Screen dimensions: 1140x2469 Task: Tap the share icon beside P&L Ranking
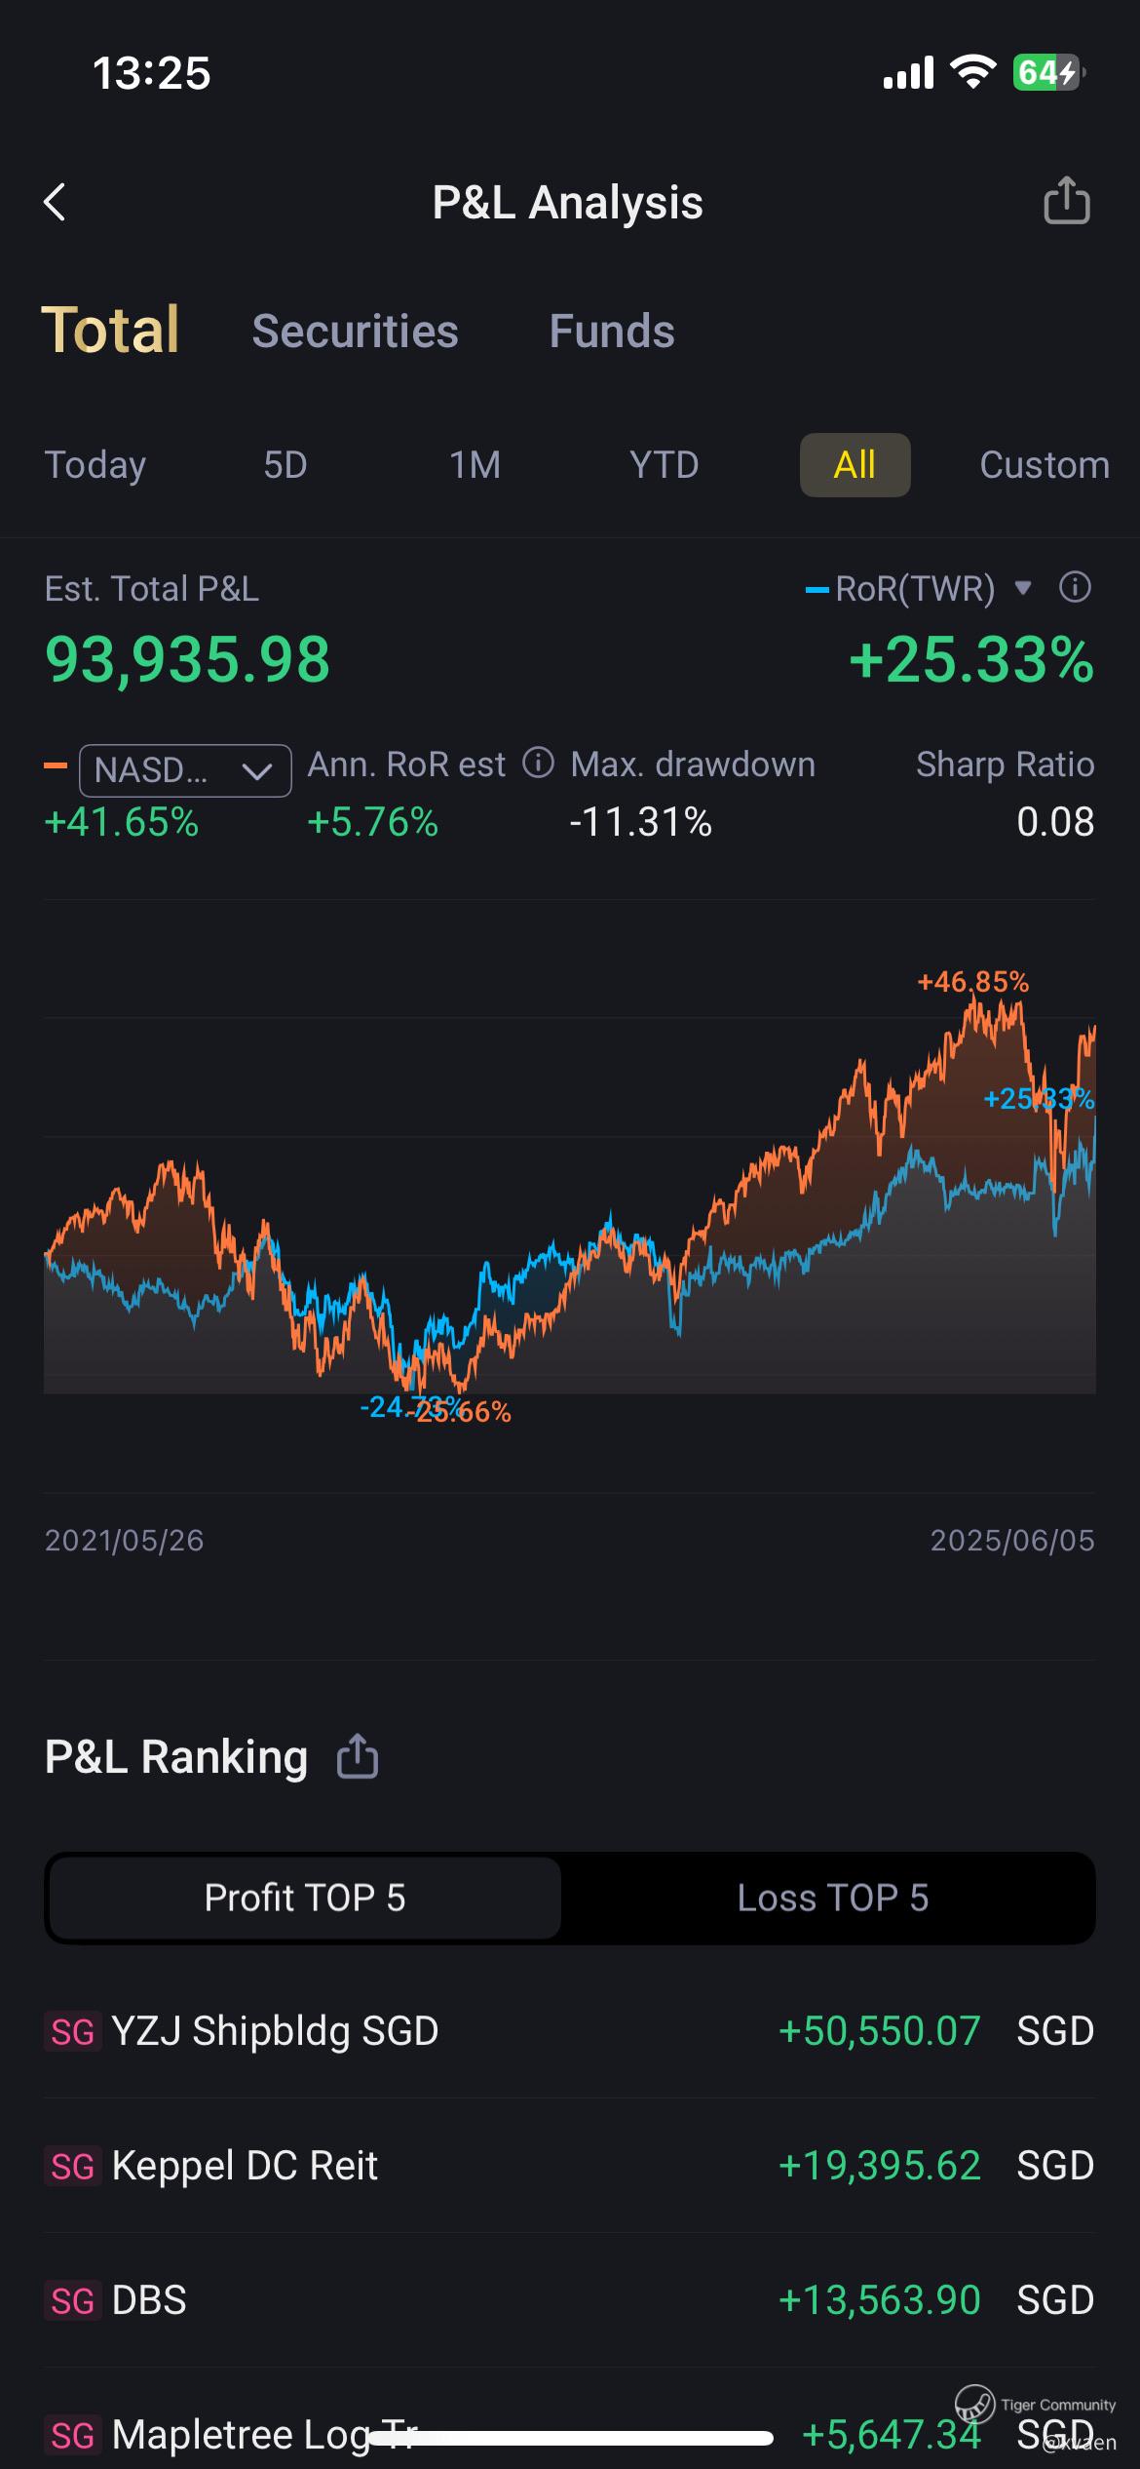point(357,1757)
